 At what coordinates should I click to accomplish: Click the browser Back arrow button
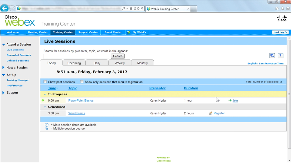[5, 8]
